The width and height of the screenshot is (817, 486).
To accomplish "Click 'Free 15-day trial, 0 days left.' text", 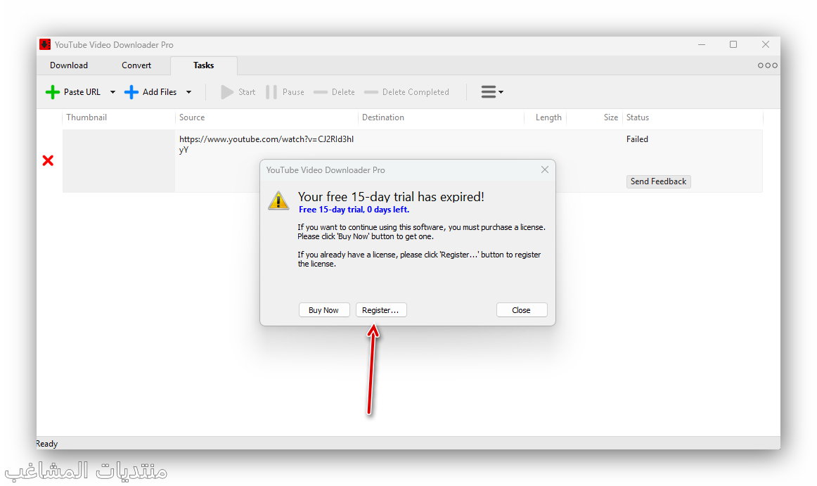I will coord(354,210).
